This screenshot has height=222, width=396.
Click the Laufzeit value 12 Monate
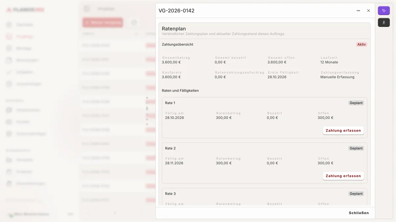(x=329, y=62)
